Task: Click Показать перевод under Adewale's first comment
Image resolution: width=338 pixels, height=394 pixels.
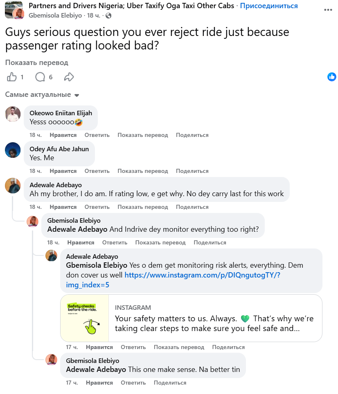Action: tap(142, 207)
